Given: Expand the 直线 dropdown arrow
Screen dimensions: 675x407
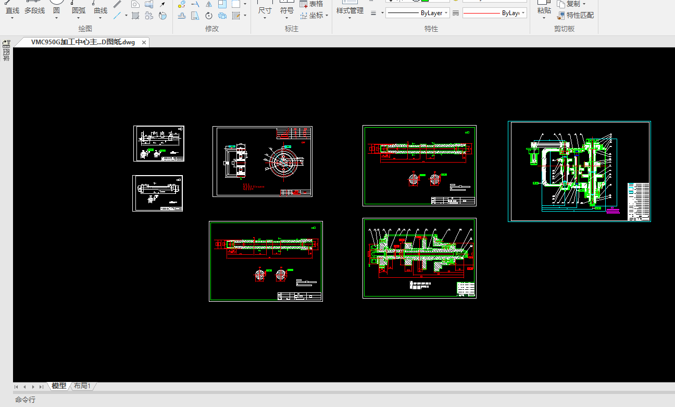Looking at the screenshot, I should (12, 18).
